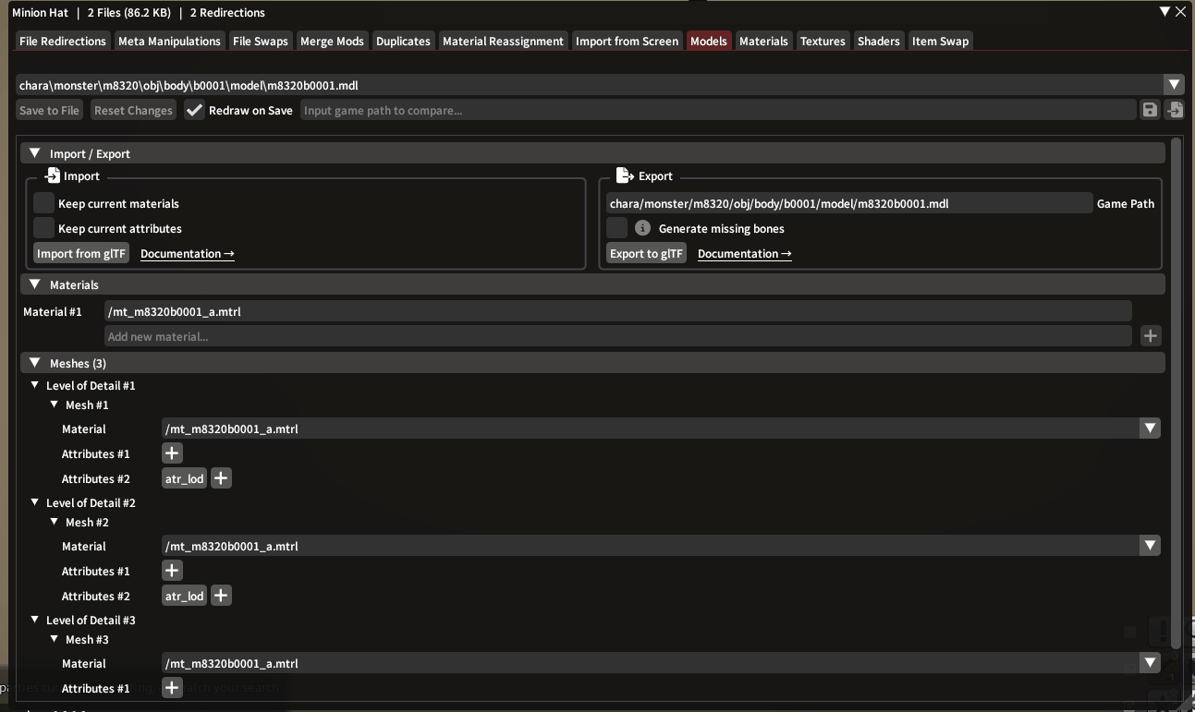Collapse Level of Detail #1
1195x712 pixels.
tap(35, 385)
